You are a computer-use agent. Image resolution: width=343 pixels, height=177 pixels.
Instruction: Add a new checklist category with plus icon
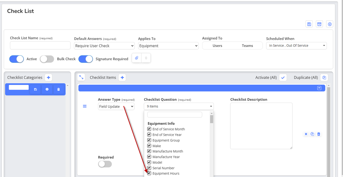pos(49,78)
